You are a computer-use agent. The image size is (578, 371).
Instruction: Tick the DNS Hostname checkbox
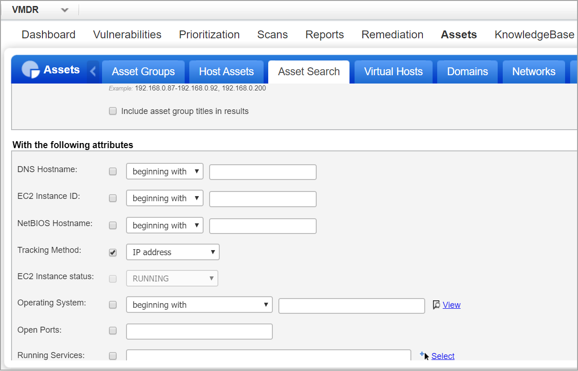pos(113,172)
